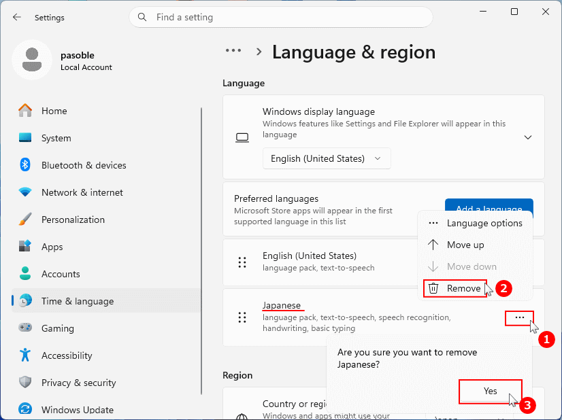Click the monitor icon on Windows display language
Viewport: 562px width, 420px height.
242,137
